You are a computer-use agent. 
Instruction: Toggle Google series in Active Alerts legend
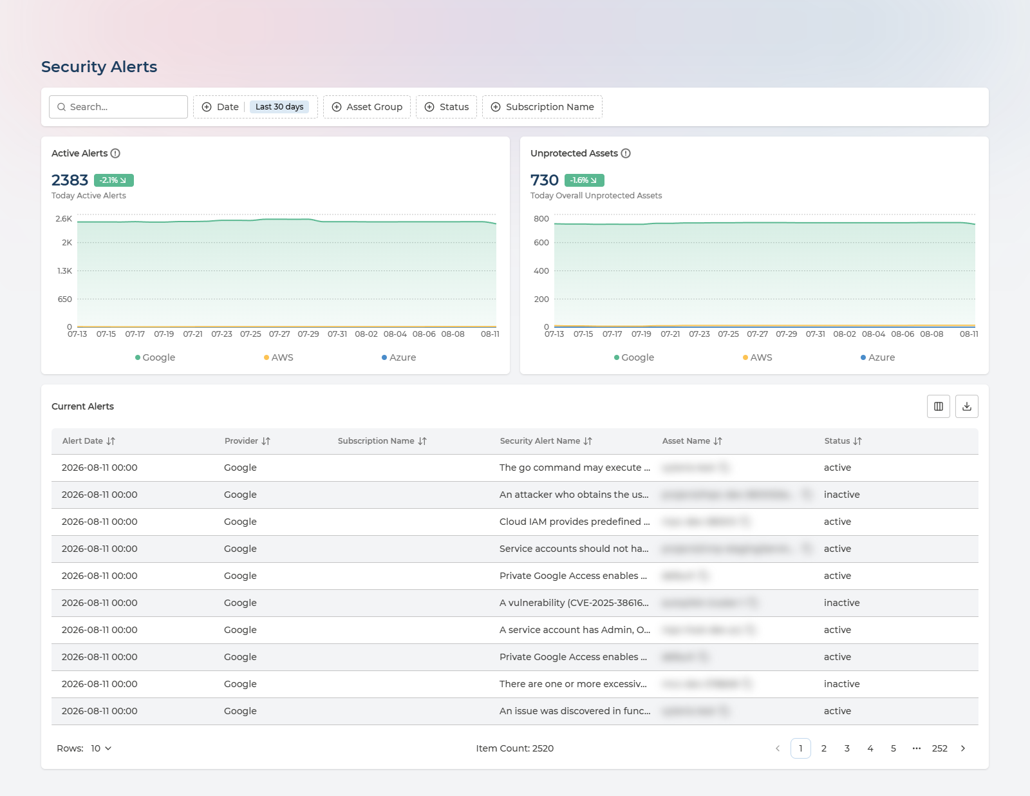point(155,357)
